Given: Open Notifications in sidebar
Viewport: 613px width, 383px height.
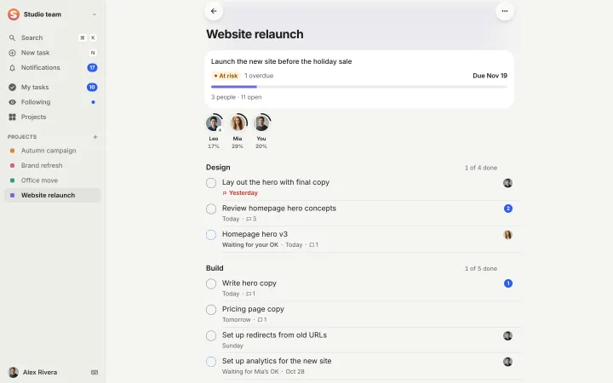Looking at the screenshot, I should tap(53, 67).
